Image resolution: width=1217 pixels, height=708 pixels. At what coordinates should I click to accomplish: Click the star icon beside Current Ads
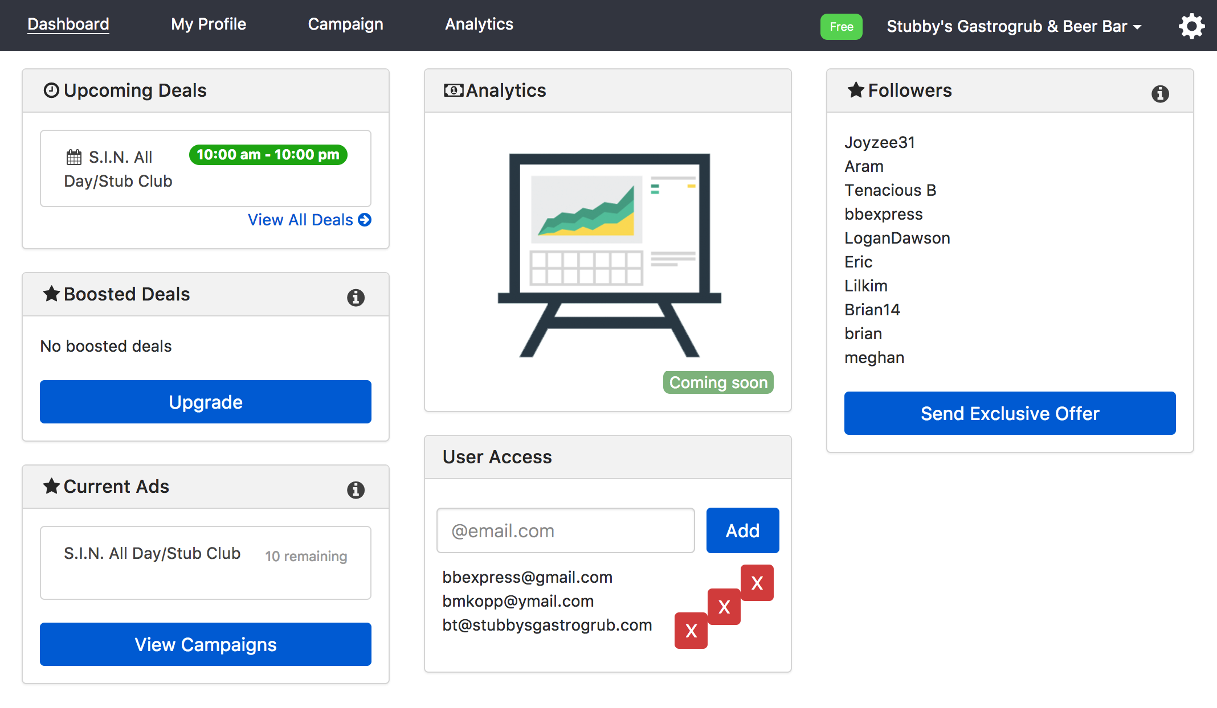[x=51, y=486]
